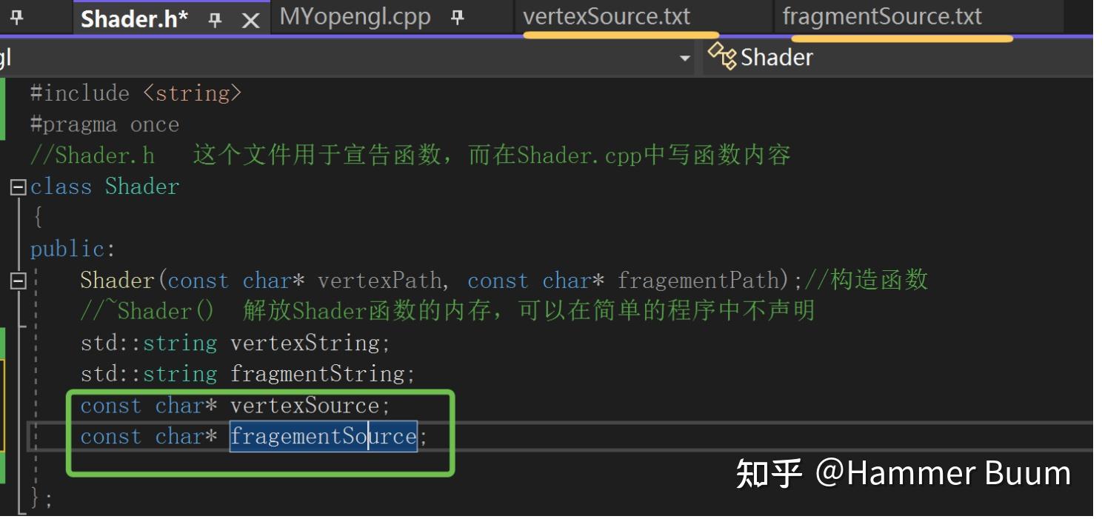Click the selected fragementSource identifier

pos(324,436)
